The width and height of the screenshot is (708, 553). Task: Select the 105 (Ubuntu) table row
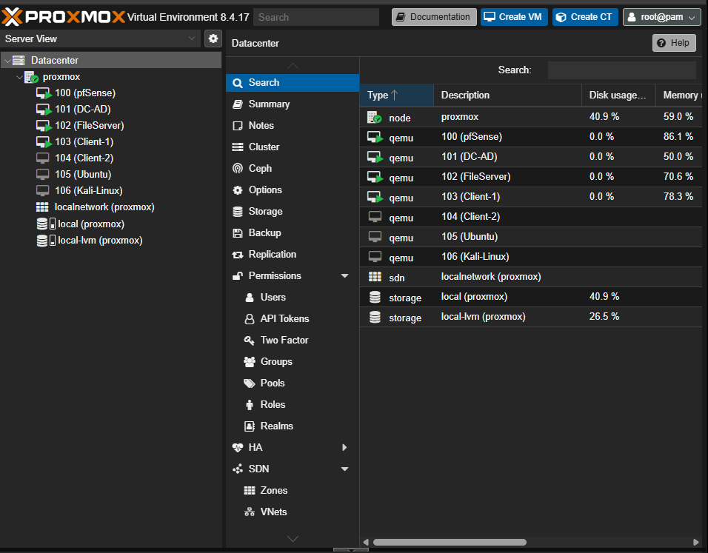[x=531, y=237]
